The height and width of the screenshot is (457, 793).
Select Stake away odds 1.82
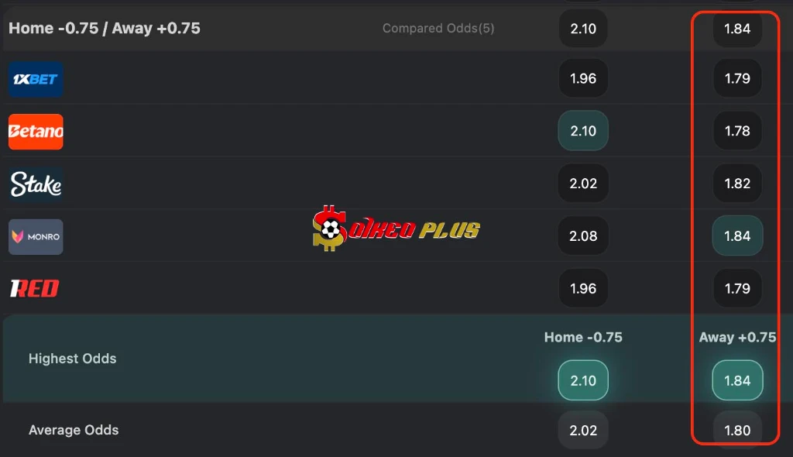(x=737, y=184)
